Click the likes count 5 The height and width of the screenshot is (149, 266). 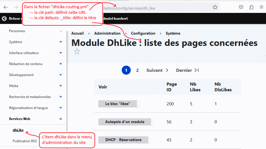pyautogui.click(x=191, y=104)
